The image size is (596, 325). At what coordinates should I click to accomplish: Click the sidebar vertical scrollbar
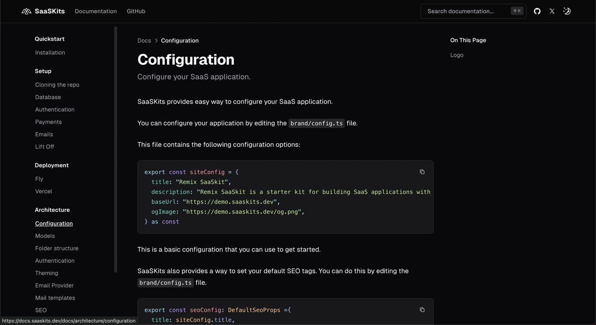tap(115, 149)
